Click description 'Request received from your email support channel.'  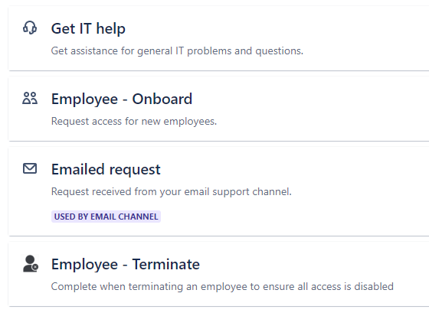(x=172, y=191)
